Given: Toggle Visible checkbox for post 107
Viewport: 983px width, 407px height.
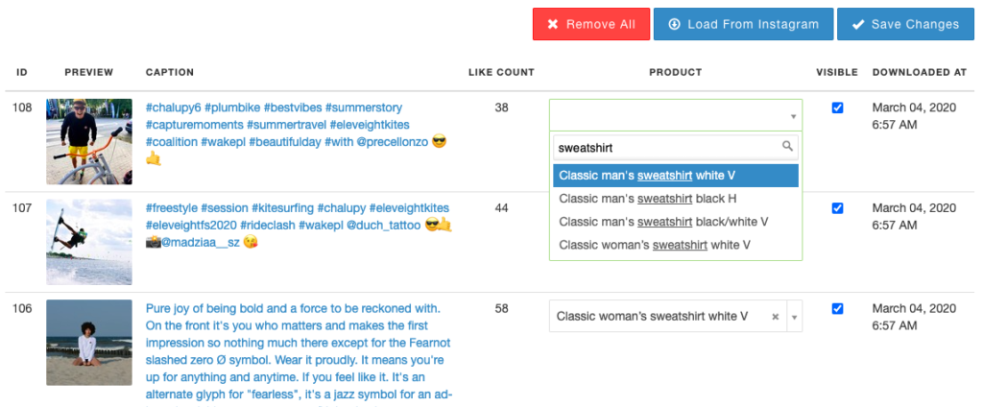Looking at the screenshot, I should tap(837, 208).
